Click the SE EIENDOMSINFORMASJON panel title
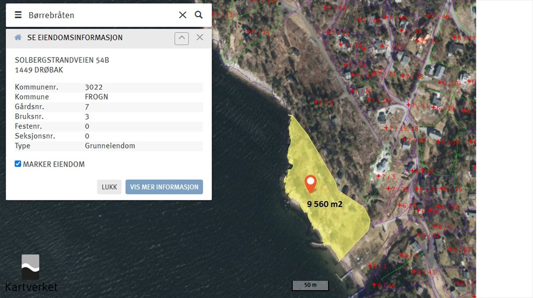The height and width of the screenshot is (298, 533). 75,38
